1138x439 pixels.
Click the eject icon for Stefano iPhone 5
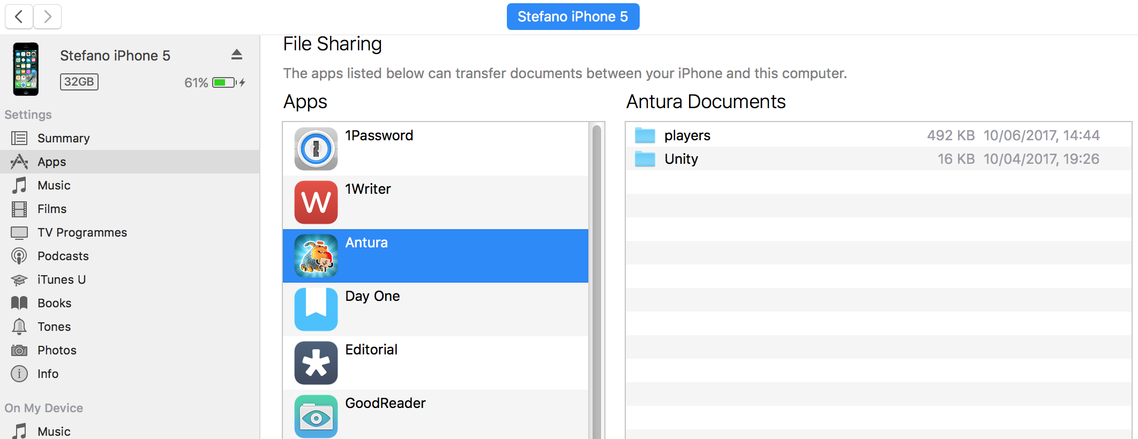(237, 55)
